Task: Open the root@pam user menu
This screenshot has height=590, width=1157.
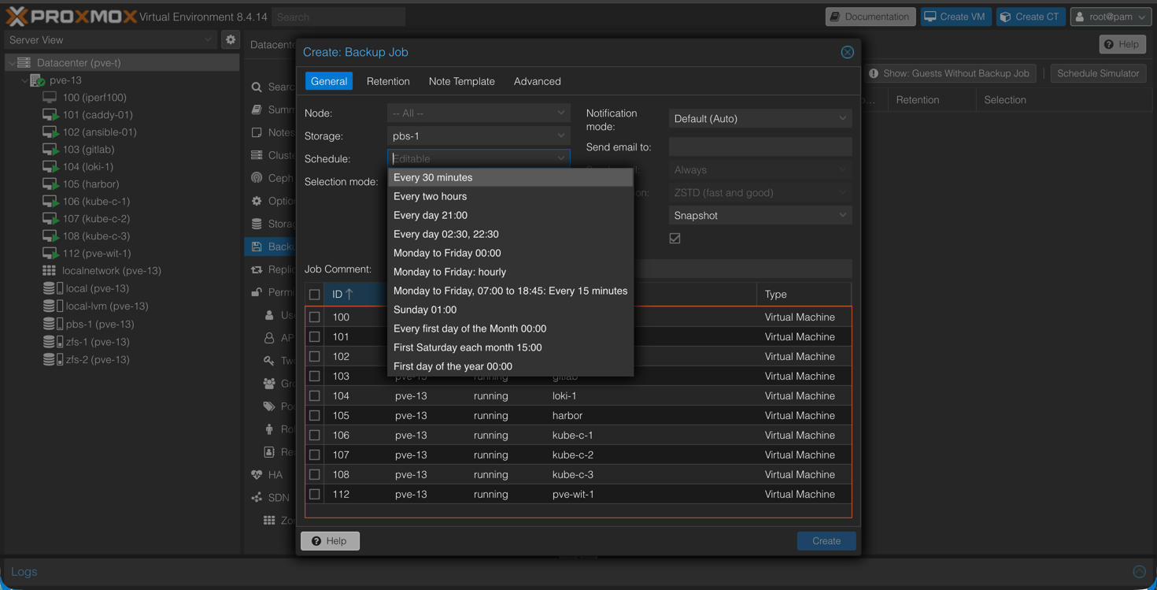Action: (x=1111, y=17)
